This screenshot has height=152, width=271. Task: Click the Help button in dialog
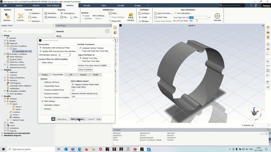pos(99,119)
